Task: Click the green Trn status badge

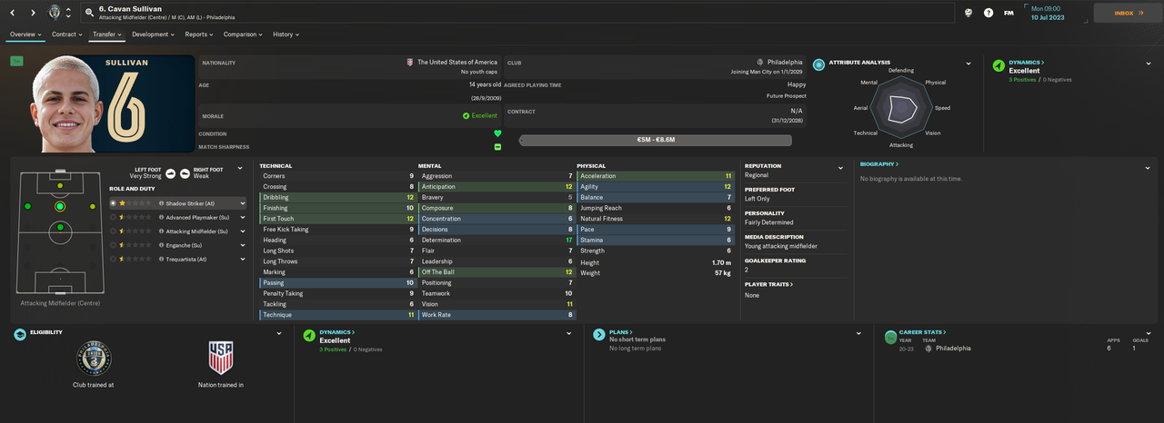Action: point(16,61)
